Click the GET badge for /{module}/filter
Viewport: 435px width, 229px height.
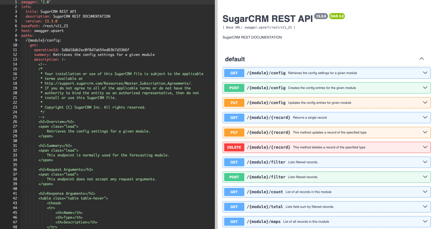click(234, 162)
